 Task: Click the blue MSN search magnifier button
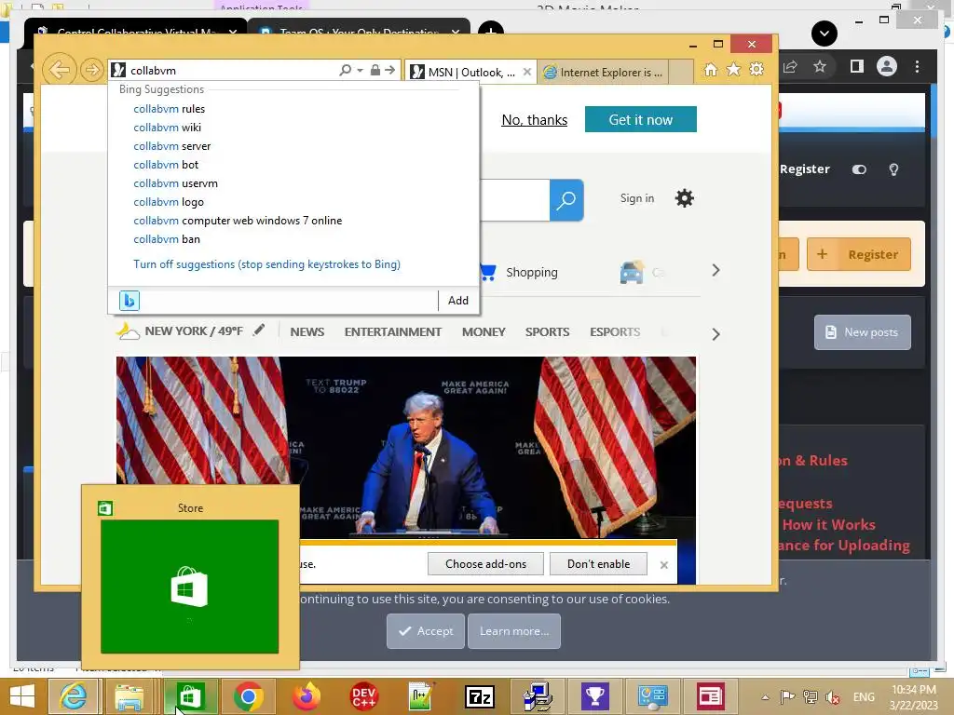pyautogui.click(x=566, y=199)
